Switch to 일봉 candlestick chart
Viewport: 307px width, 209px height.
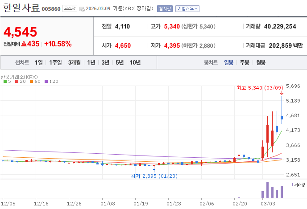point(228,62)
